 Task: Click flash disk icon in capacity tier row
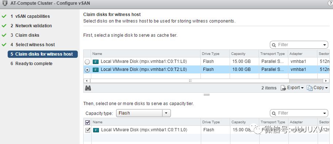click(96, 130)
